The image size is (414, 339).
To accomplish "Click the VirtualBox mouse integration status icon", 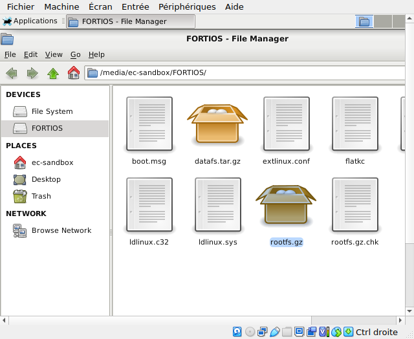I will click(x=336, y=332).
